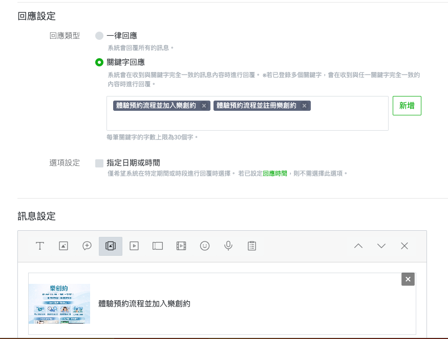
Task: Choose the 一律回應 radio option
Action: click(99, 36)
